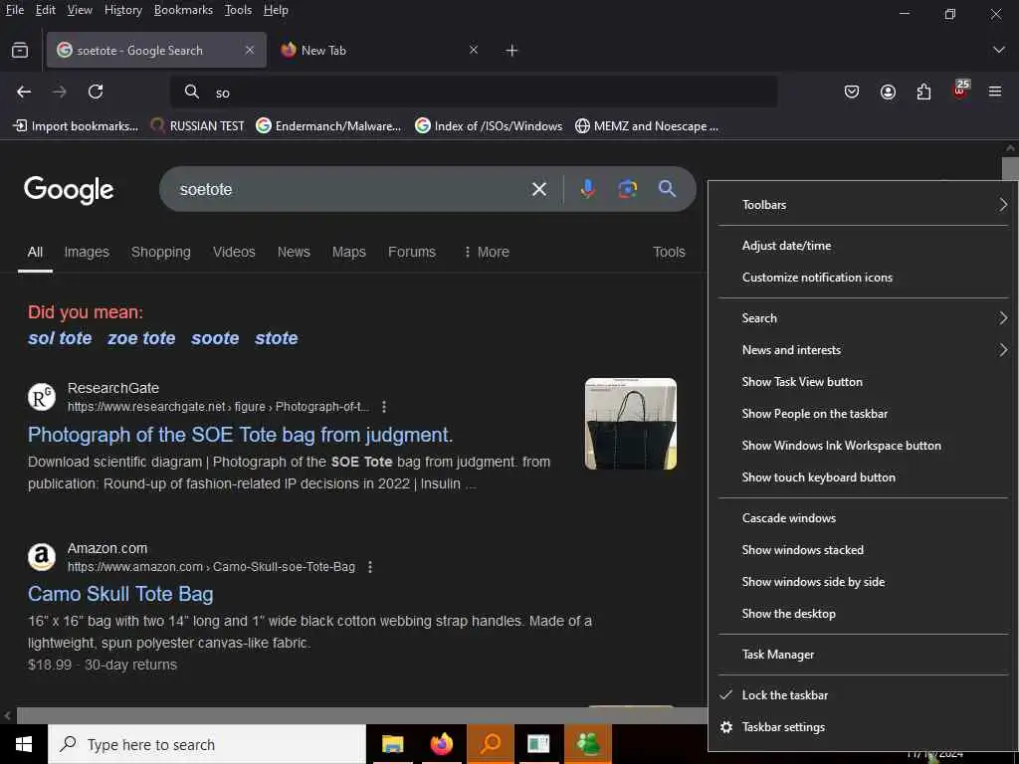This screenshot has width=1019, height=764.
Task: Open the Firefox account icon
Action: point(888,92)
